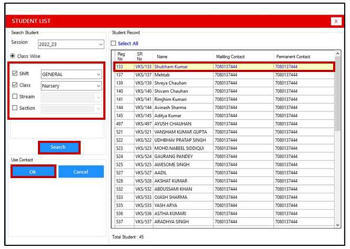Viewport: 350px width, 249px height.
Task: Close the Student List dialog
Action: click(x=336, y=21)
